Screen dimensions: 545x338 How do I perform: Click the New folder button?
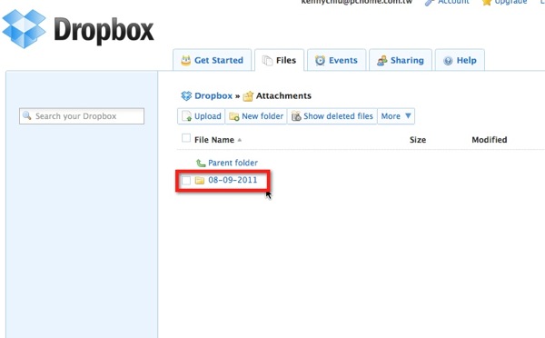[256, 116]
